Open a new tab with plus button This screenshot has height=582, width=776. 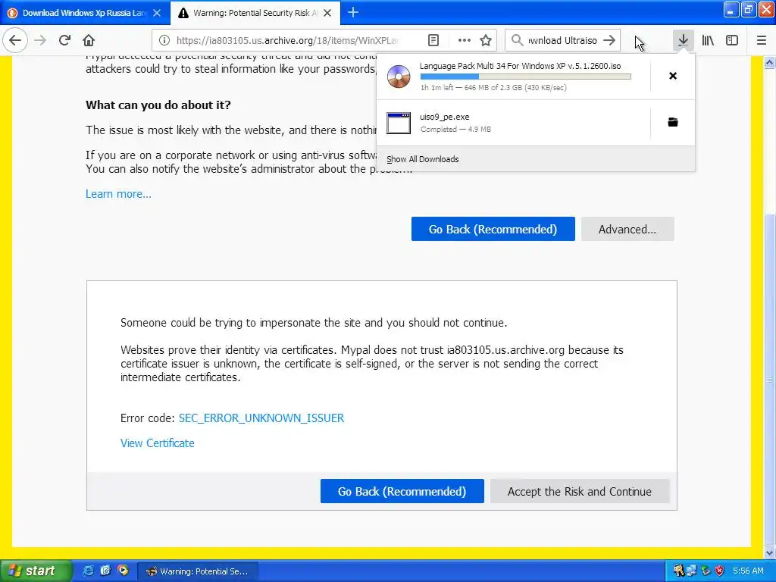pos(353,12)
